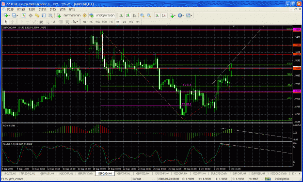Viewport: 303px width, 182px height.
Task: Select the text label tool
Action: click(x=61, y=22)
